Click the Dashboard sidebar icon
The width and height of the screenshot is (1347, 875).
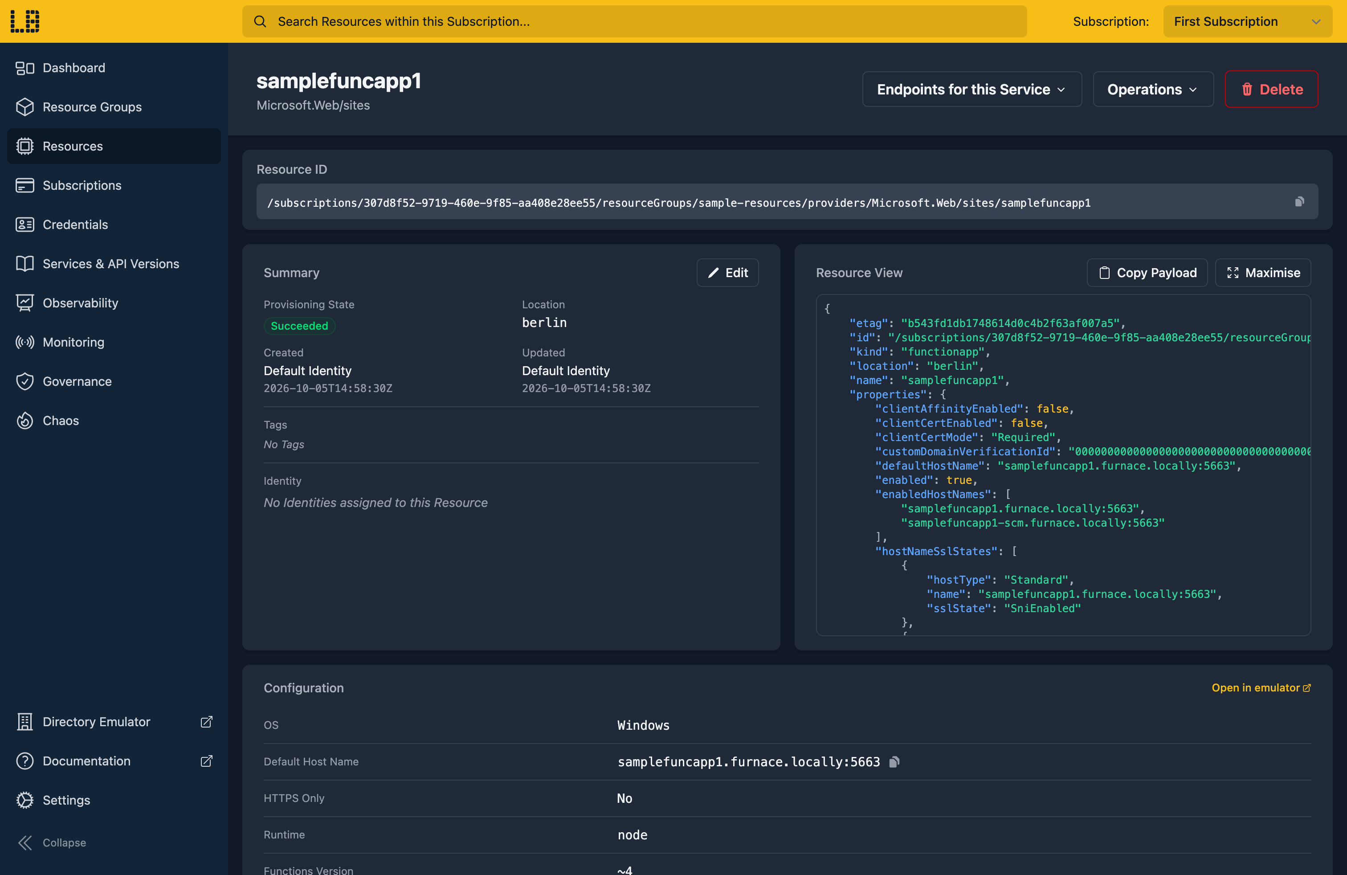click(x=25, y=68)
